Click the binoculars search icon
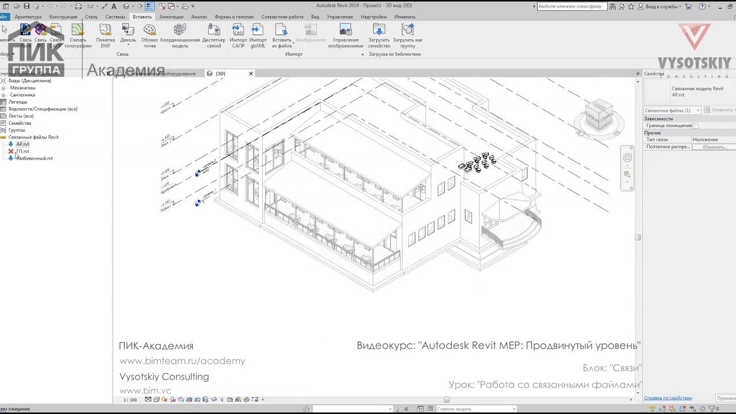 coord(612,6)
